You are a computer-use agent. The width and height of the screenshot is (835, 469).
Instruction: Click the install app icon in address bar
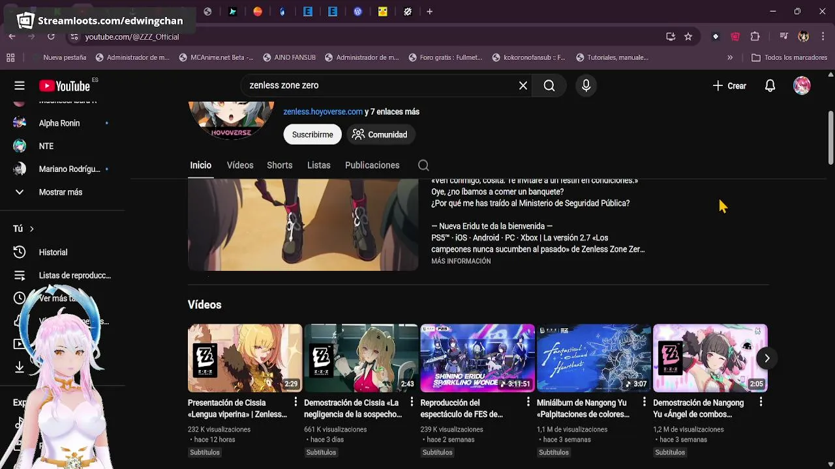[x=671, y=36]
